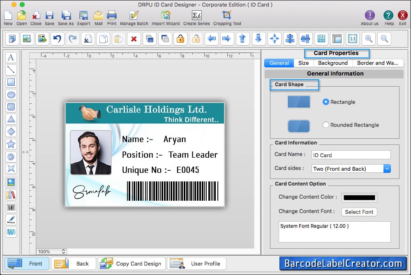Click the closed padlock lock icon
The width and height of the screenshot is (411, 275).
tap(180, 39)
